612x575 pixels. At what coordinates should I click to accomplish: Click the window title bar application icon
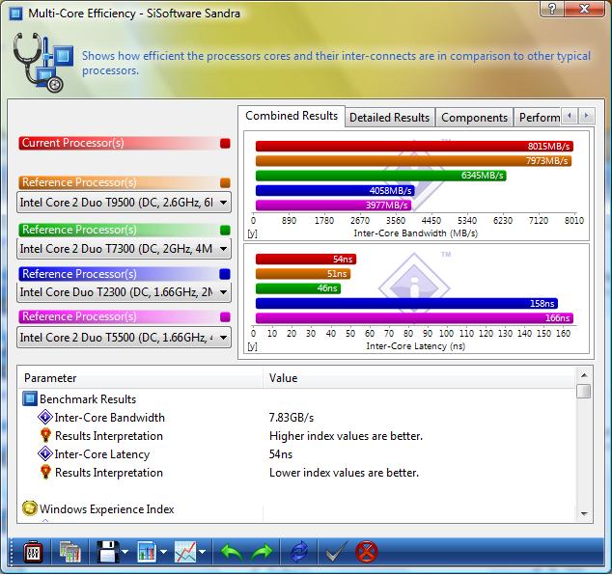pyautogui.click(x=15, y=14)
